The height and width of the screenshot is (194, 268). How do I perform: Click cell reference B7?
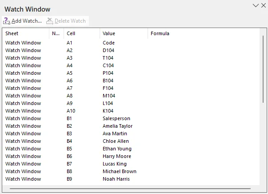(x=69, y=164)
